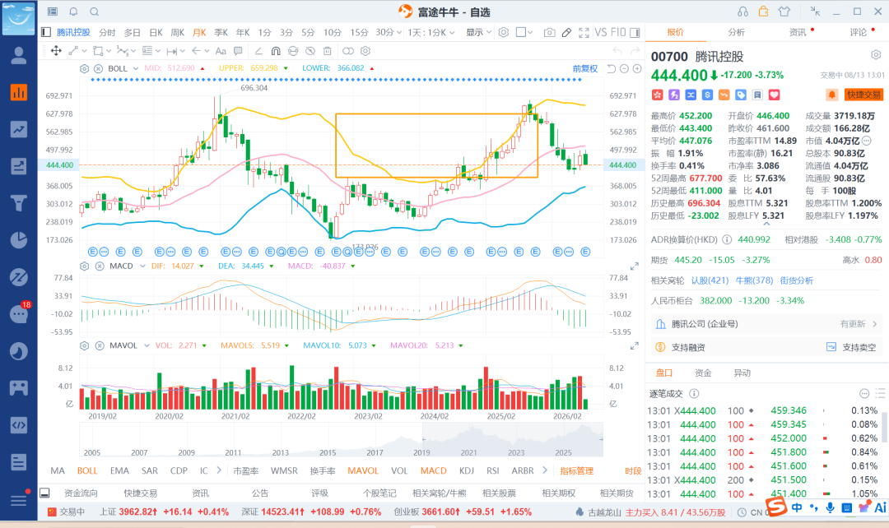Open the notification bell icon in title bar
Screen dimensions: 889x528
pyautogui.click(x=74, y=12)
